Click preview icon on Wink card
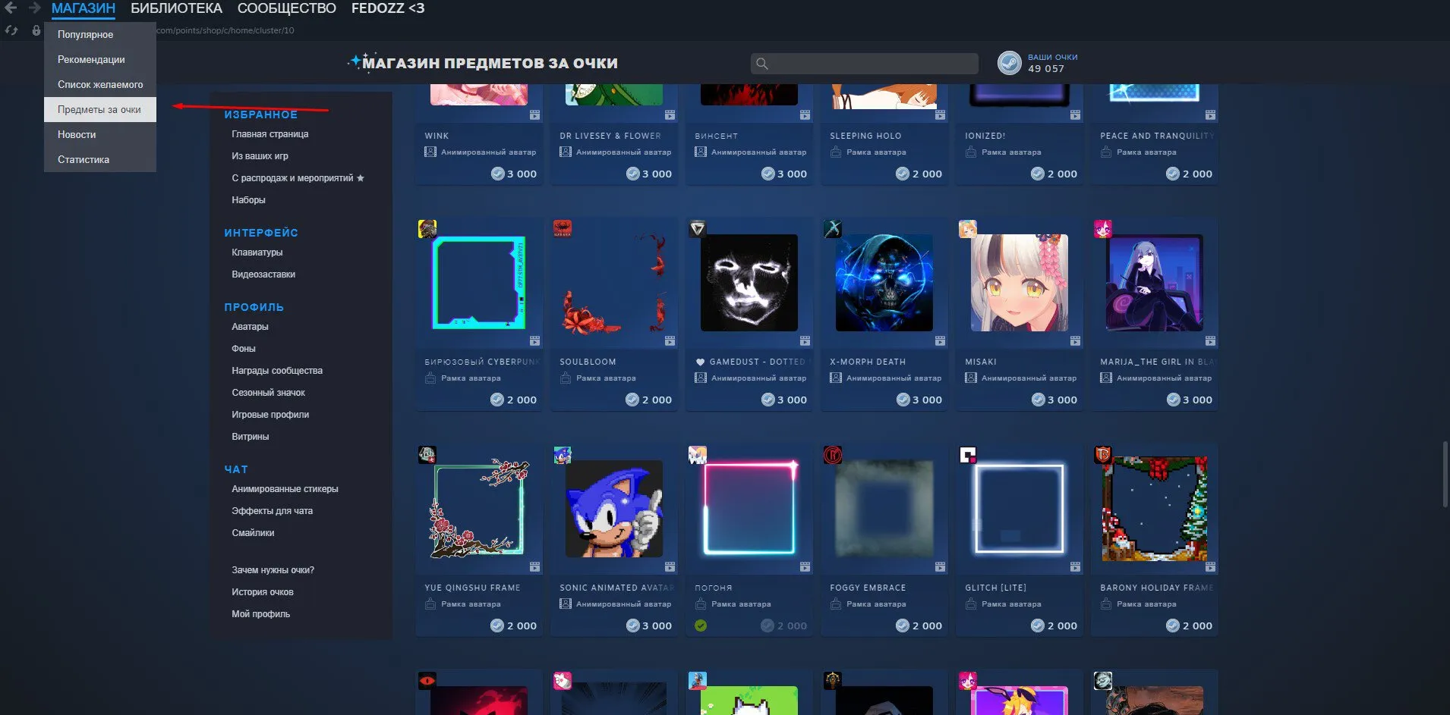 pyautogui.click(x=534, y=115)
